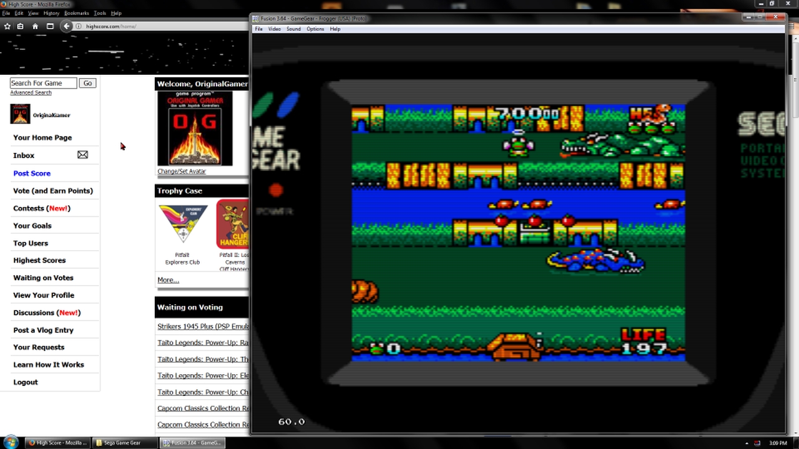The image size is (799, 449).
Task: Click the Search For Game field
Action: click(43, 83)
